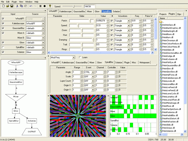Viewport: 188px width, 141px height.
Task: Toggle the Learn checkbox
Action: (x=80, y=57)
